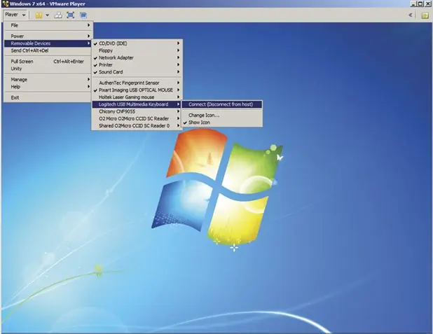
Task: Expand Shared O2Micro CCID SC Reader 0
Action: pyautogui.click(x=137, y=126)
